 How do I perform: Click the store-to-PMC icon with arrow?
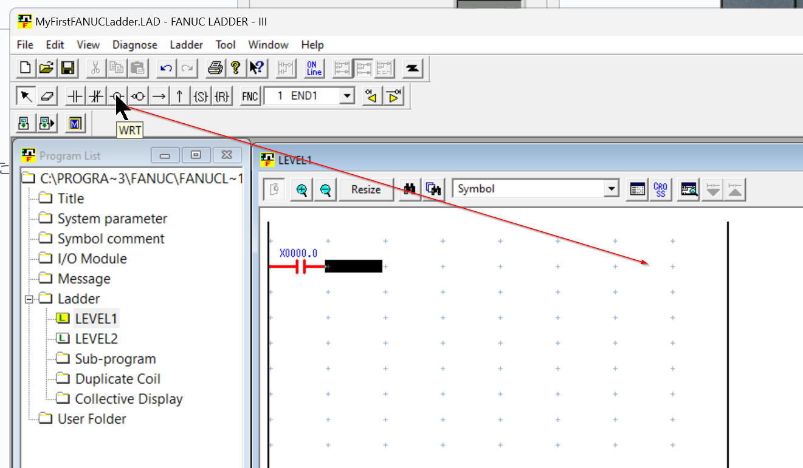click(46, 124)
